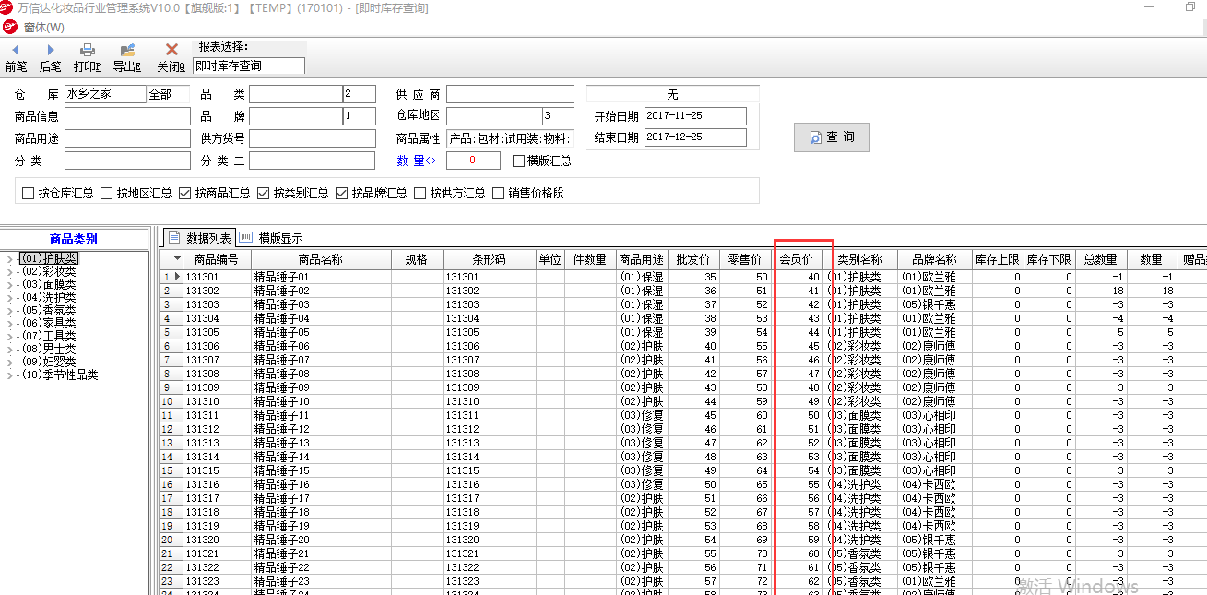The image size is (1207, 595).
Task: Close the form with red X 关闭 icon
Action: 172,50
